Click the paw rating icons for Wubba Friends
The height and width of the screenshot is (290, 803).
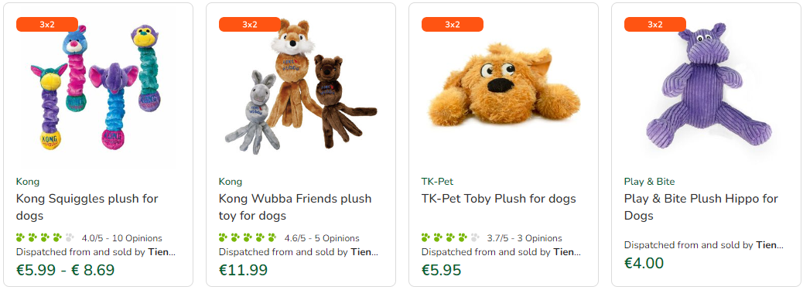pos(248,237)
